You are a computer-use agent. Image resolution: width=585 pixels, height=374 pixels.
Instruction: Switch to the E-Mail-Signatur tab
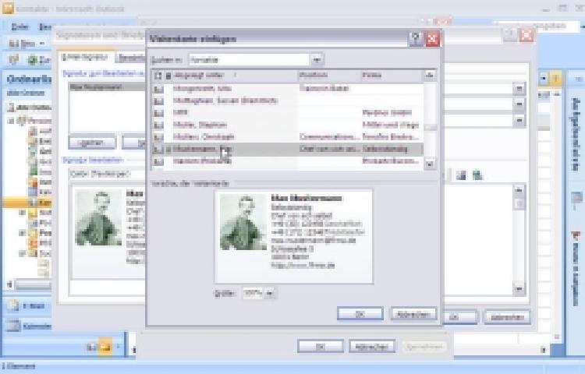[x=88, y=58]
